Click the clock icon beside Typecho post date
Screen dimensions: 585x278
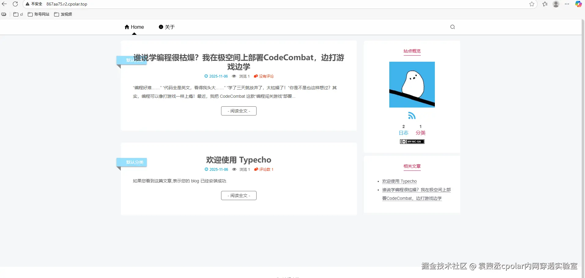(x=206, y=169)
